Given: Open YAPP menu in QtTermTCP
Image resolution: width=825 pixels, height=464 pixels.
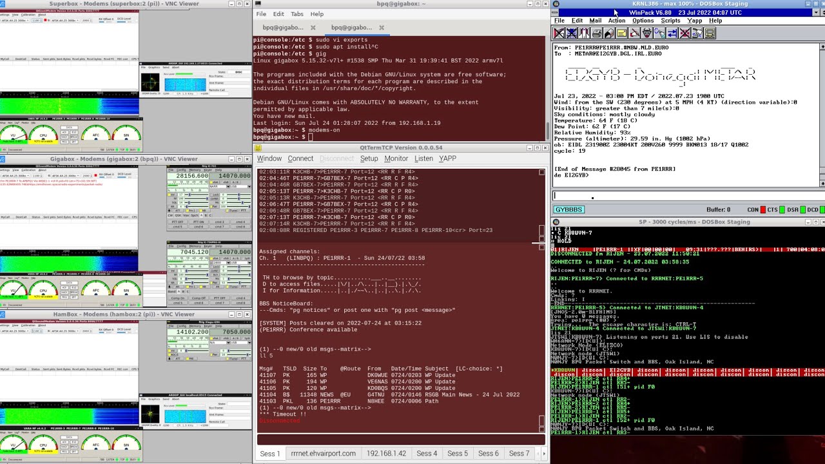Looking at the screenshot, I should pyautogui.click(x=447, y=159).
